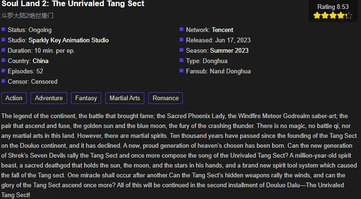Click purple bullet beside Censor
Viewport: 361px width, 199px height.
pos(3,81)
